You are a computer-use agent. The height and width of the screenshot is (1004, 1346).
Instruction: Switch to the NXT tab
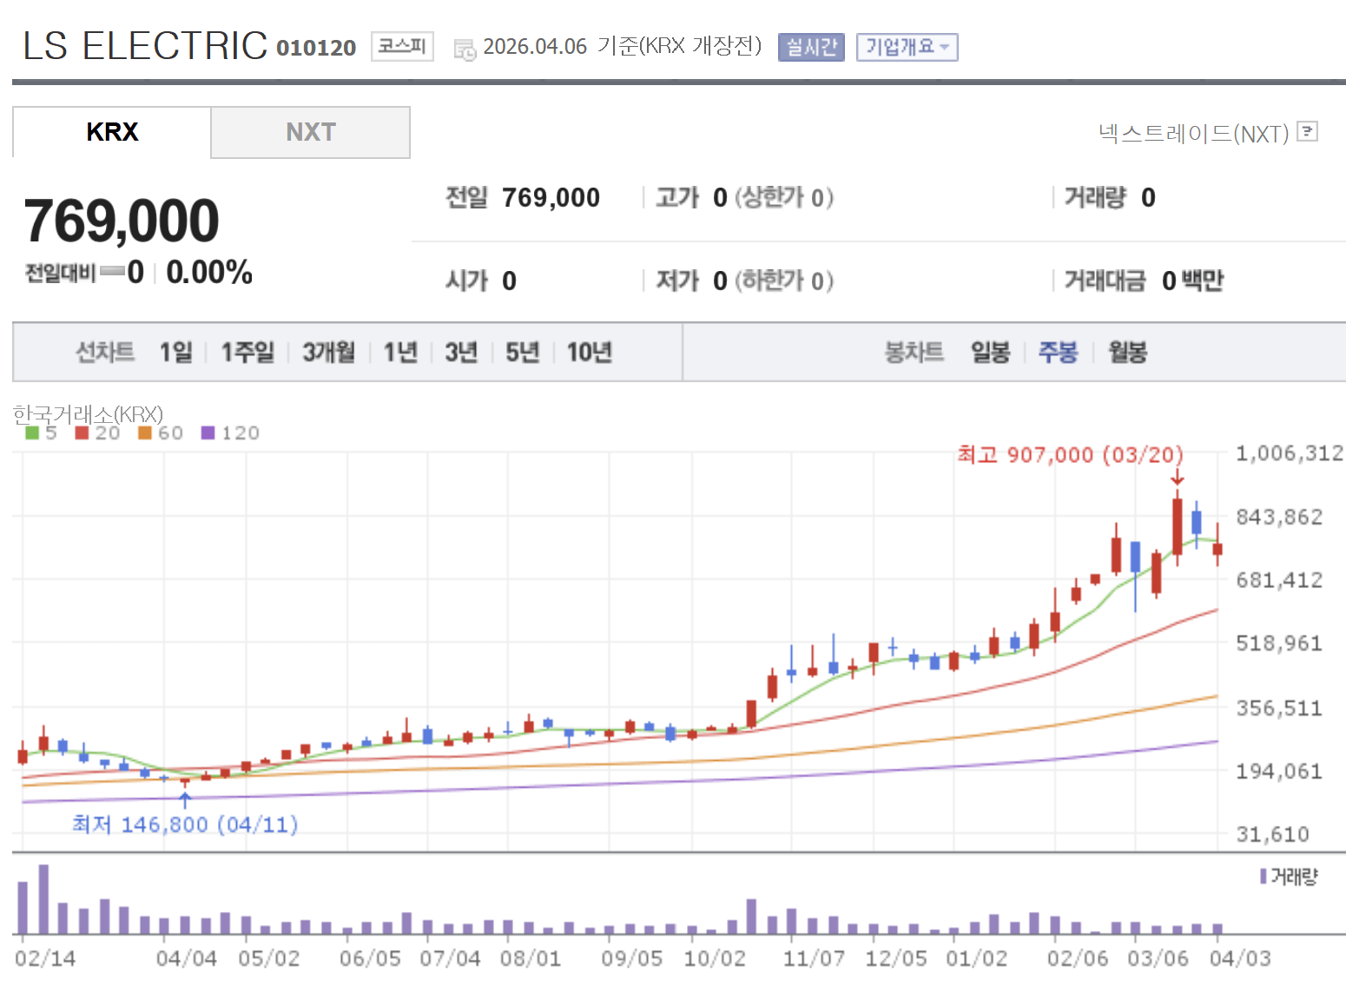click(311, 132)
